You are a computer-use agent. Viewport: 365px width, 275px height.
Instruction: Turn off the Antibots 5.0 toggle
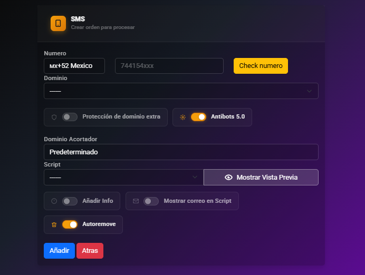pyautogui.click(x=198, y=117)
